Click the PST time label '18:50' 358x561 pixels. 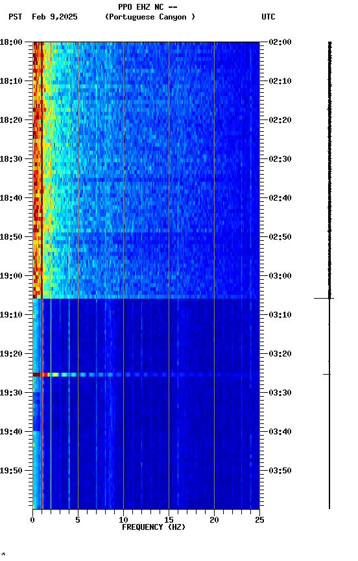tap(11, 237)
